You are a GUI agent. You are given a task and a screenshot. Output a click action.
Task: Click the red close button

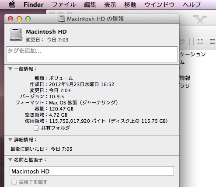point(10,19)
